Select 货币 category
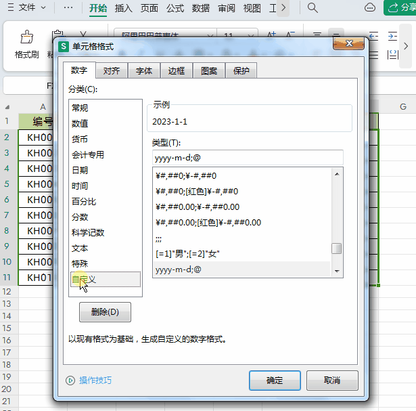Screen dimensions: 416x411 click(106, 139)
